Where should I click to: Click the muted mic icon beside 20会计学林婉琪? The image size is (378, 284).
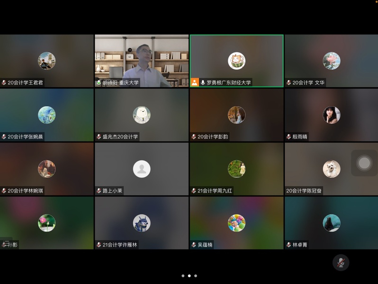pos(4,191)
